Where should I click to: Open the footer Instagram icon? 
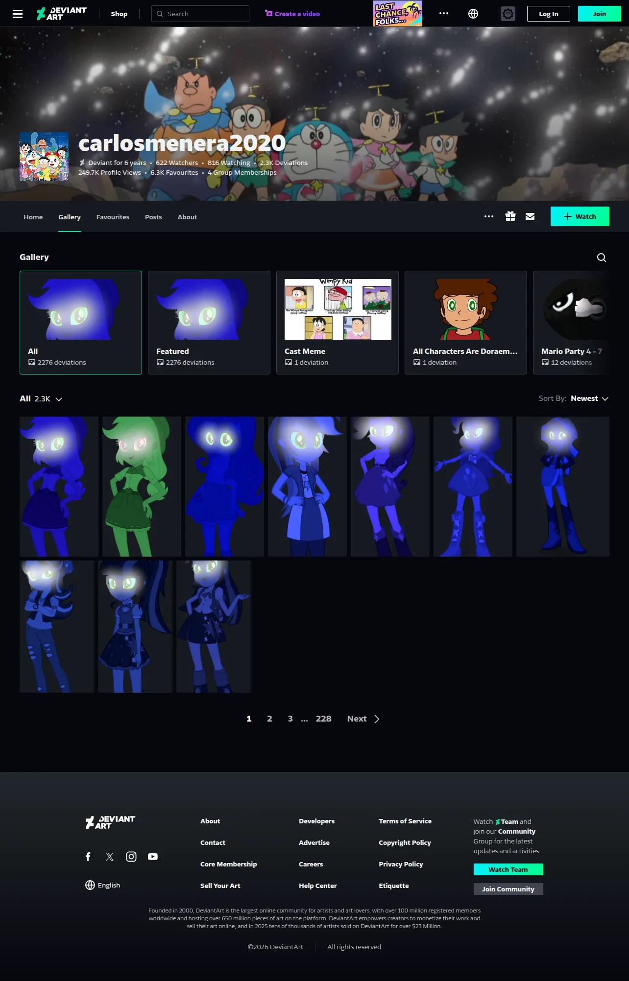(131, 857)
